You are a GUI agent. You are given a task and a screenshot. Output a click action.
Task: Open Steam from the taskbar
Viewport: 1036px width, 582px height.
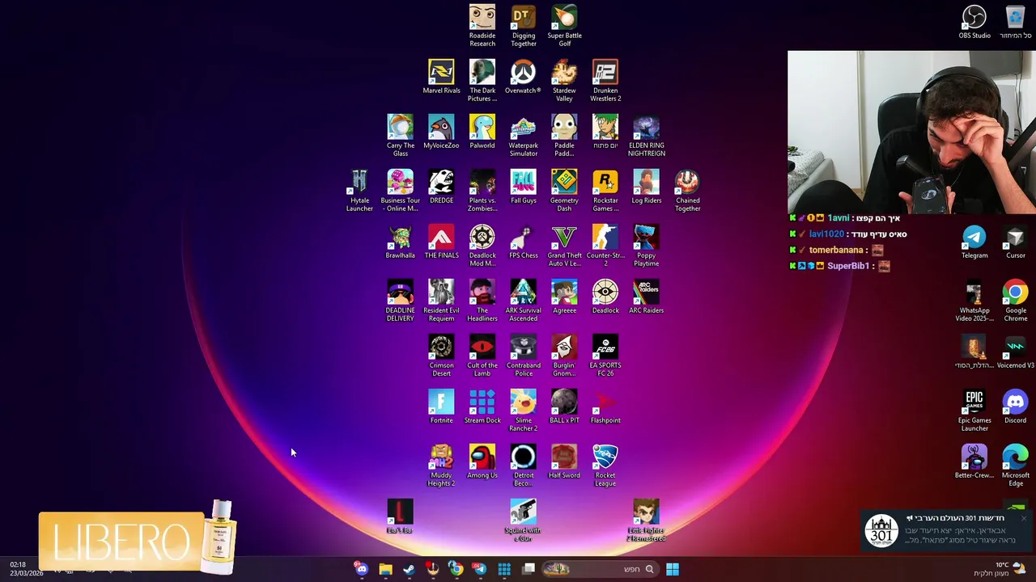click(x=409, y=569)
